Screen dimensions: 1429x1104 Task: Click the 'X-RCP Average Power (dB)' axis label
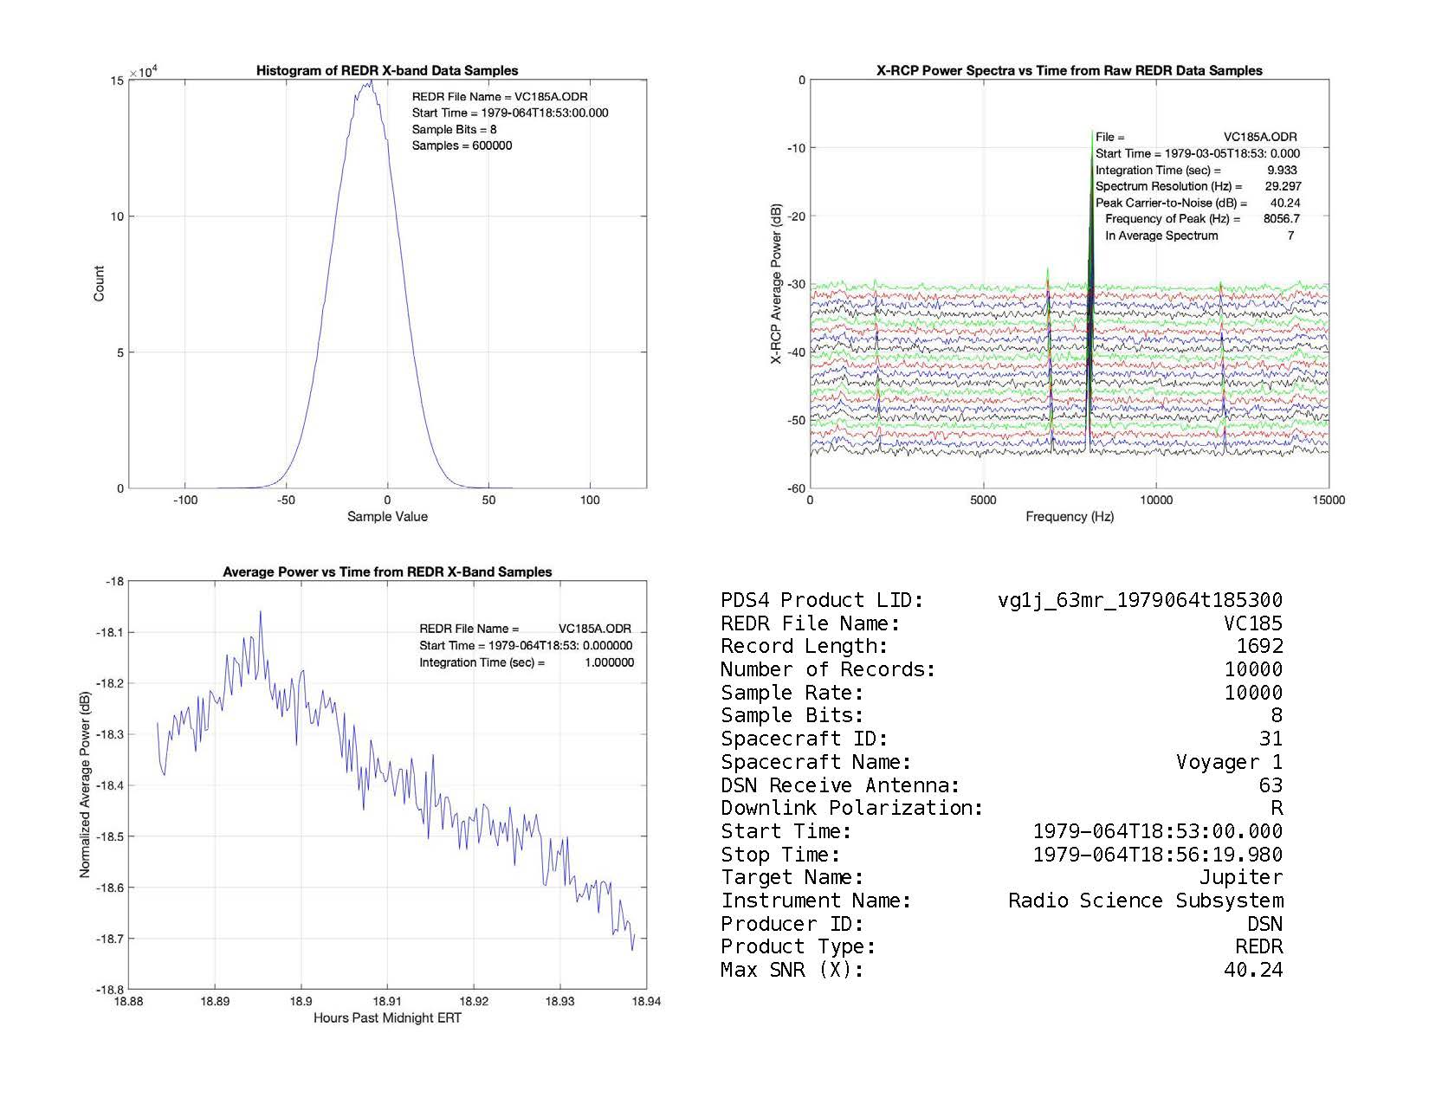pyautogui.click(x=777, y=284)
